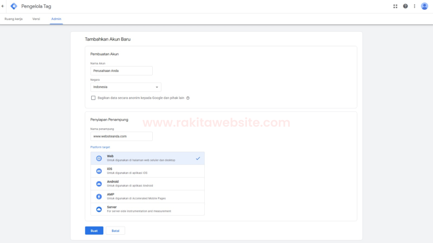Click 'Untuk digunakan di aplikasi iOS' text

click(x=127, y=173)
